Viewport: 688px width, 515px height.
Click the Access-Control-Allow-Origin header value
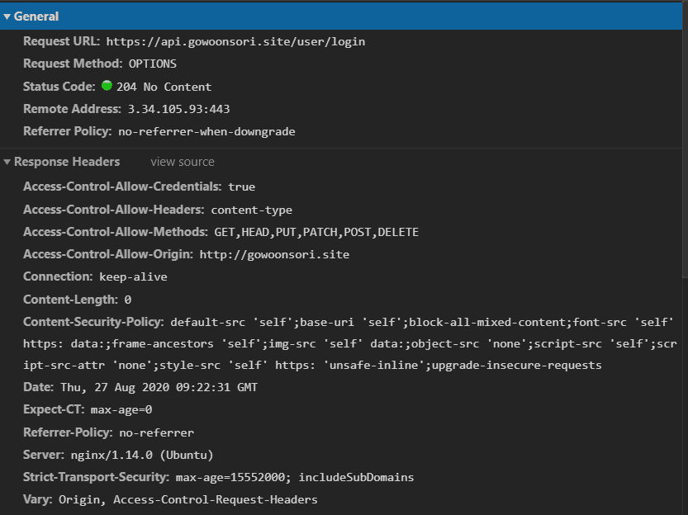274,254
